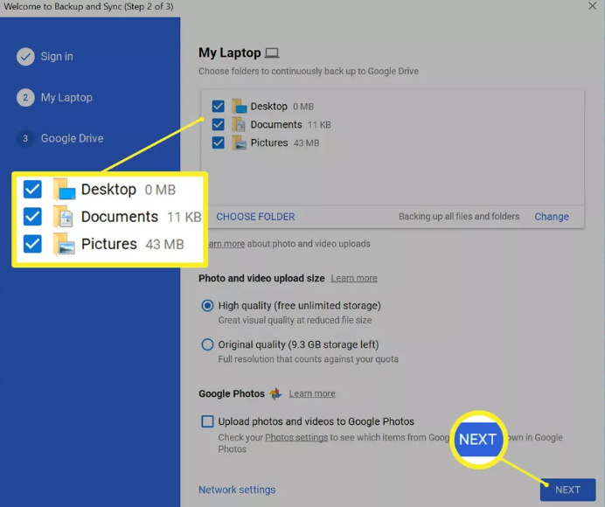
Task: Uncheck the Desktop folder checkbox in backup list
Action: click(219, 106)
